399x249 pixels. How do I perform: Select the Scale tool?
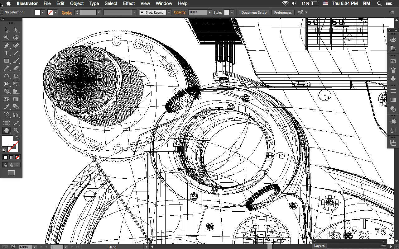[x=16, y=76]
